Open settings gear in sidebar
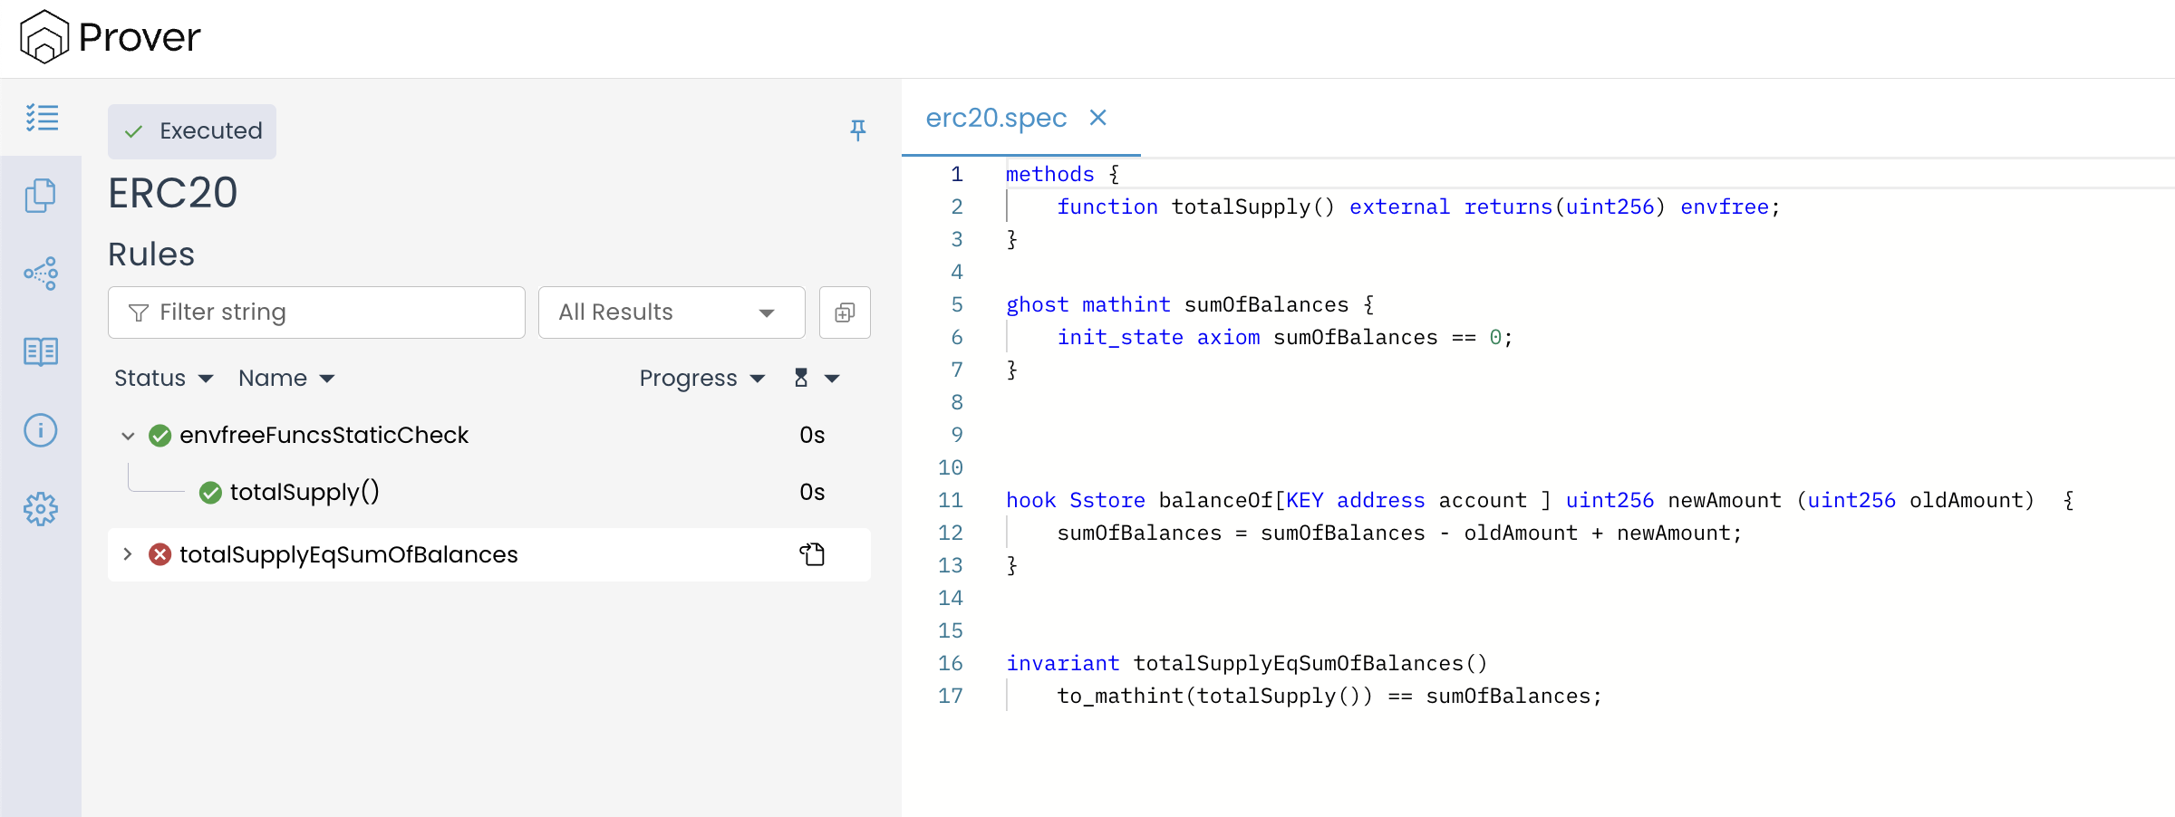This screenshot has width=2175, height=817. 41,509
